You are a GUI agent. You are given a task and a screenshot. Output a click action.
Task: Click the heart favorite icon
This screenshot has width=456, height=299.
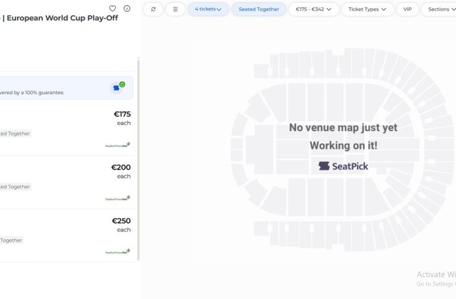pos(113,9)
